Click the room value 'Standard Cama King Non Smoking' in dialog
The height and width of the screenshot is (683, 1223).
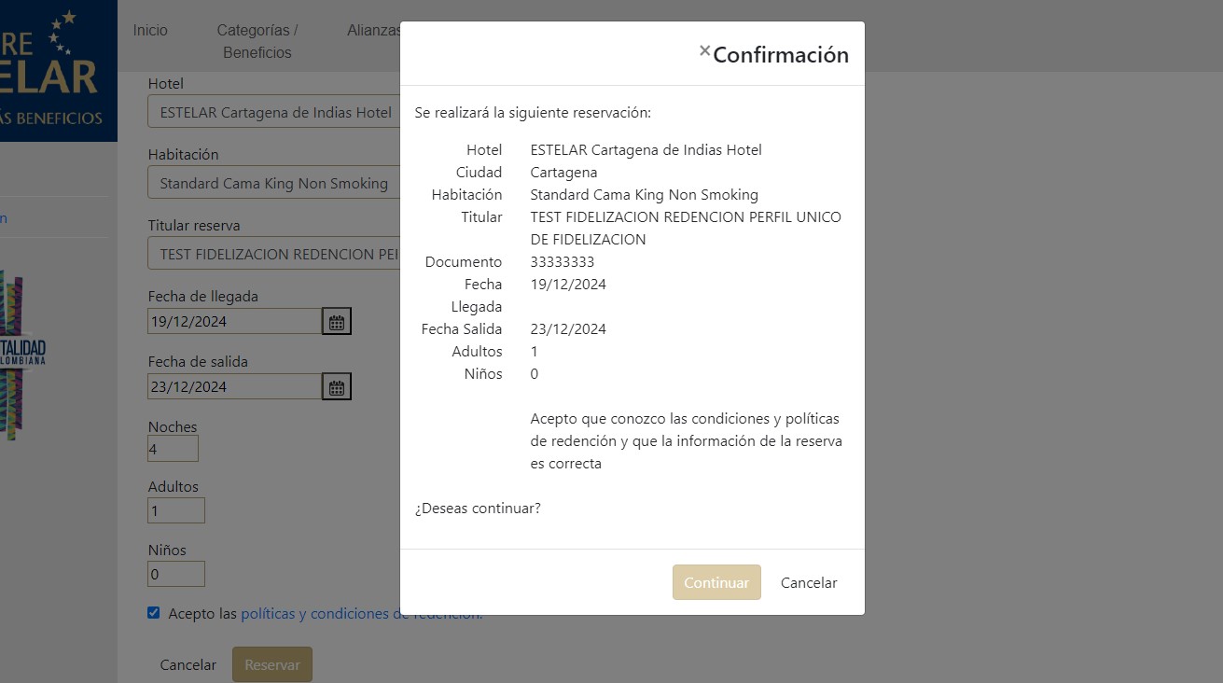(x=645, y=195)
